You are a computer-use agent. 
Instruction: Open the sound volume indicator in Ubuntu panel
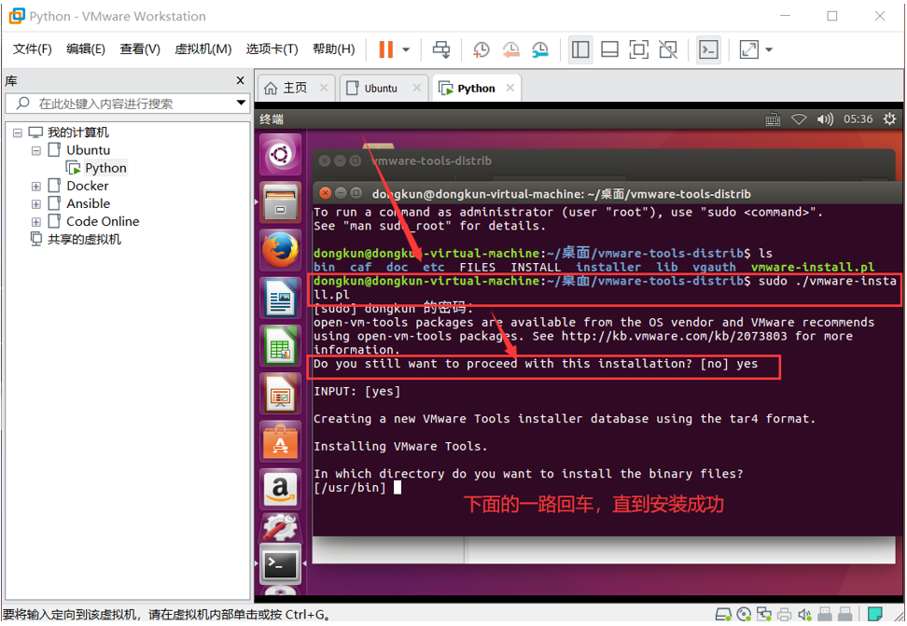(825, 119)
